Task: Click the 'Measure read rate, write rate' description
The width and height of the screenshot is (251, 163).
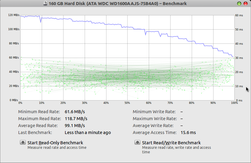Action: click(176, 148)
